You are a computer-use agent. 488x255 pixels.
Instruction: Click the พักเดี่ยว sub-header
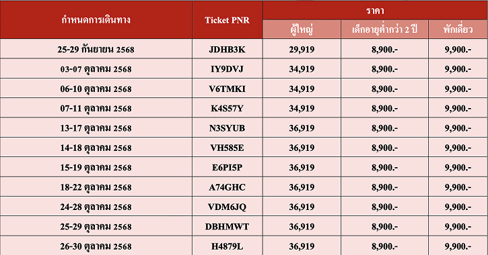(x=458, y=30)
